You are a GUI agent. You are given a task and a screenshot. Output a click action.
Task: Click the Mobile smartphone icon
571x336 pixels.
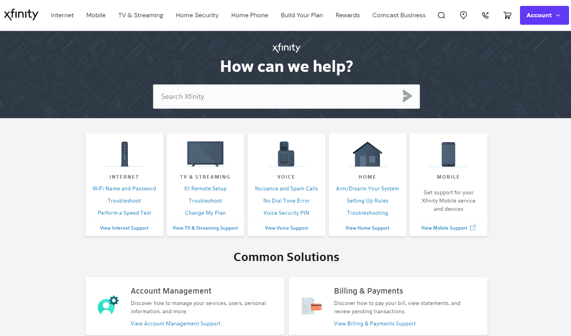coord(448,154)
